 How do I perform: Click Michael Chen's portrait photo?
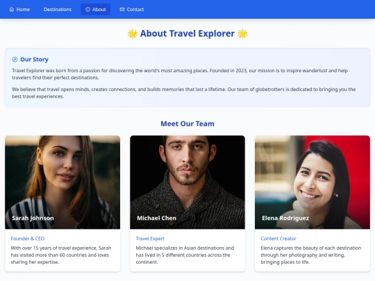click(187, 182)
